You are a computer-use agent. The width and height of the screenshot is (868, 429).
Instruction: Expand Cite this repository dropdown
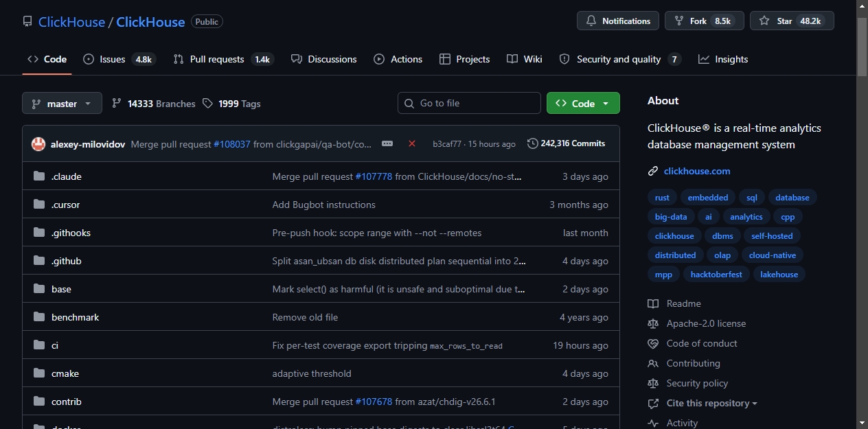(x=711, y=403)
